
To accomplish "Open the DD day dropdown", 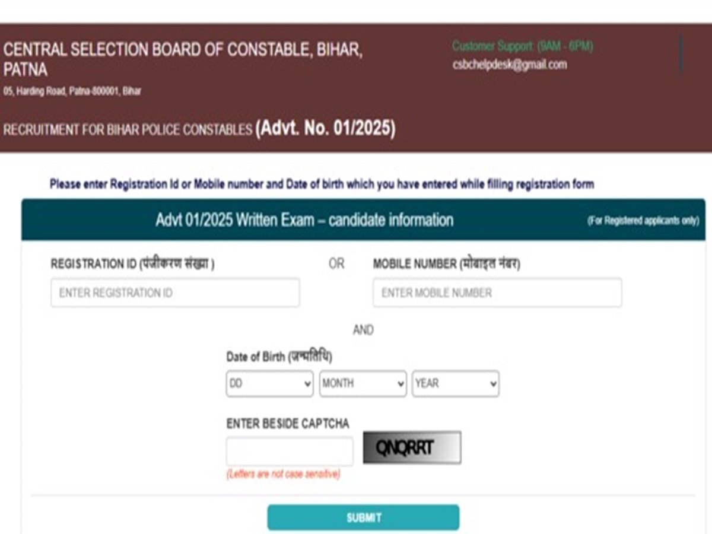I will (270, 383).
